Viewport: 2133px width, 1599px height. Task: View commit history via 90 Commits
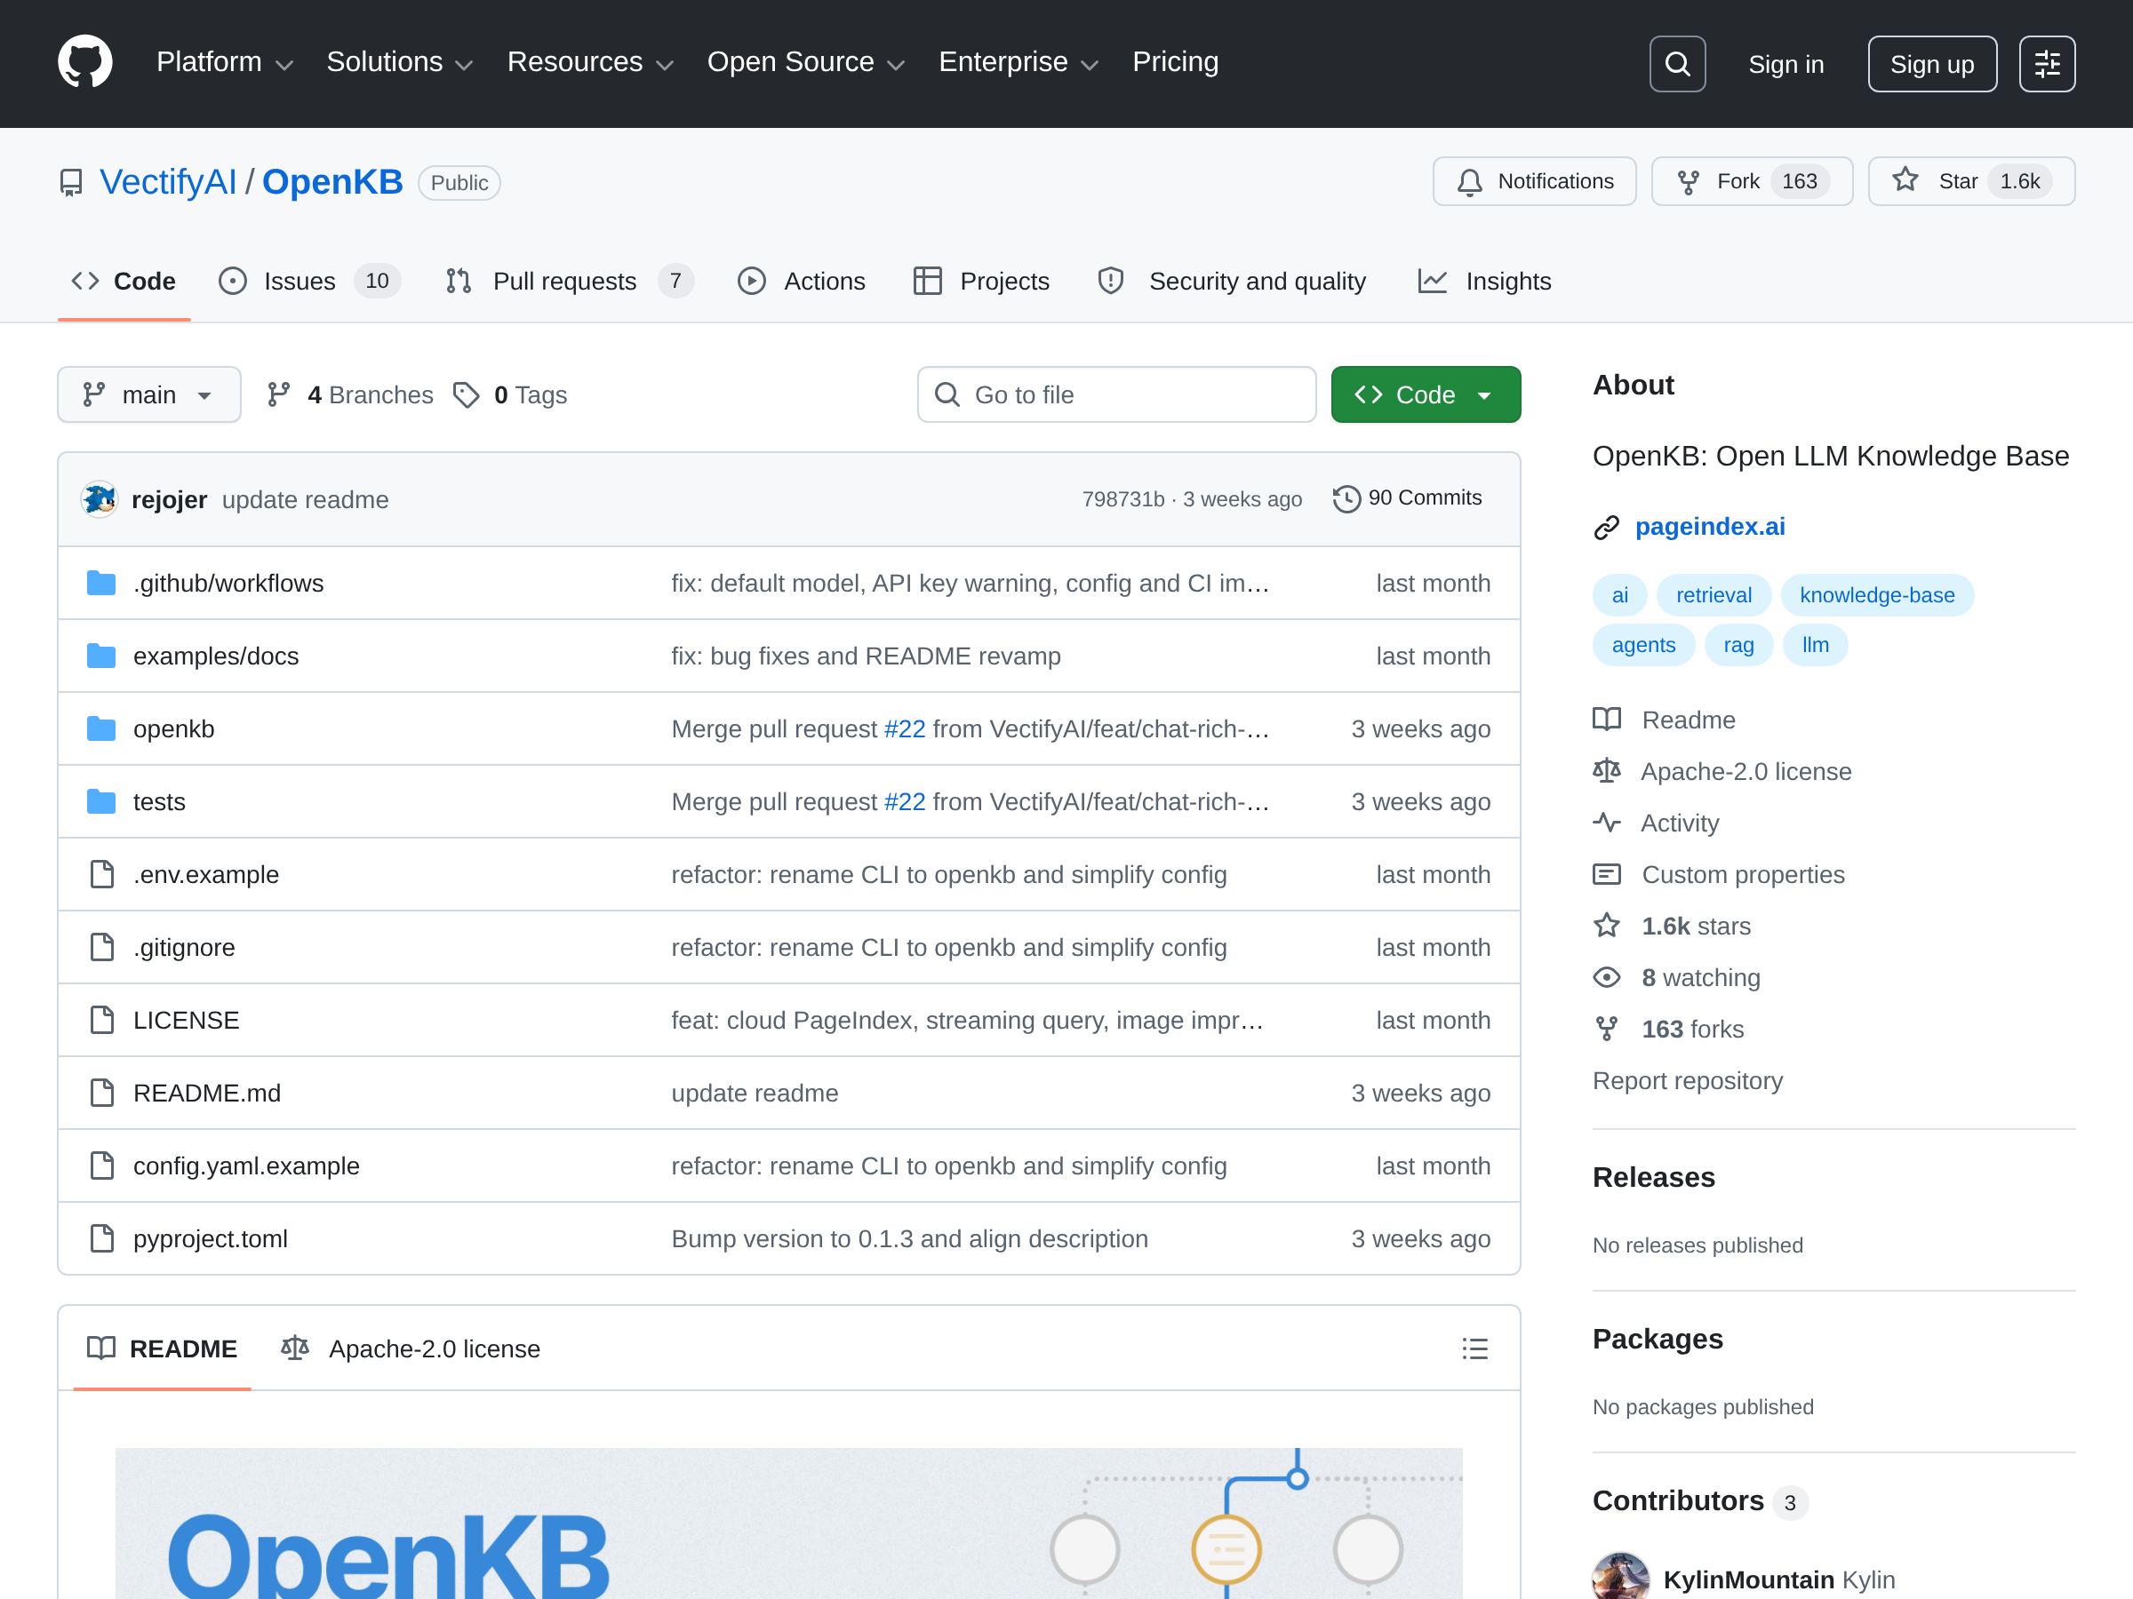1408,498
